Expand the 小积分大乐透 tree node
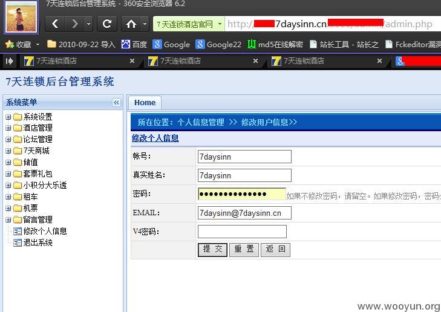This screenshot has height=312, width=441. tap(8, 185)
